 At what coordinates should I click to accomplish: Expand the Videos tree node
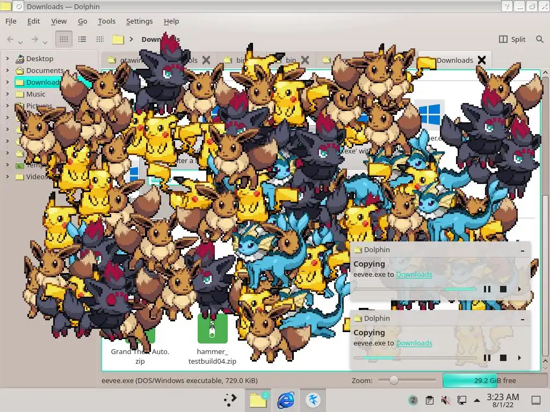tap(8, 176)
